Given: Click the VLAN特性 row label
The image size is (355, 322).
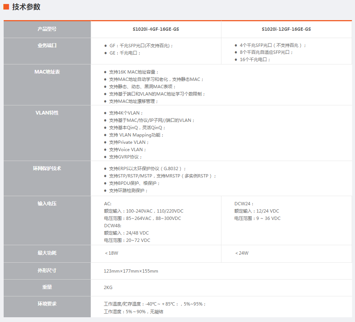Looking at the screenshot, I should coord(47,113).
